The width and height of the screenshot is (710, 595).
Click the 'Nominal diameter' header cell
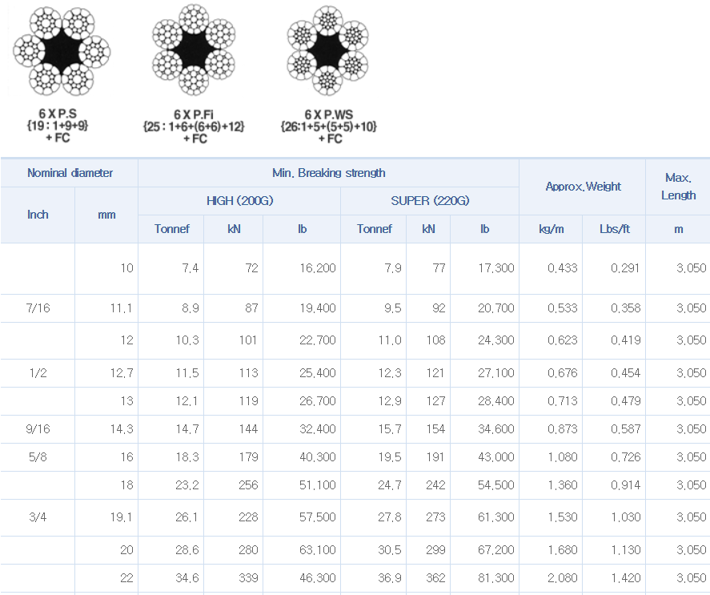(x=70, y=173)
